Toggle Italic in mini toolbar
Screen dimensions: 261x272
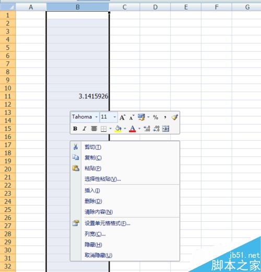85,129
